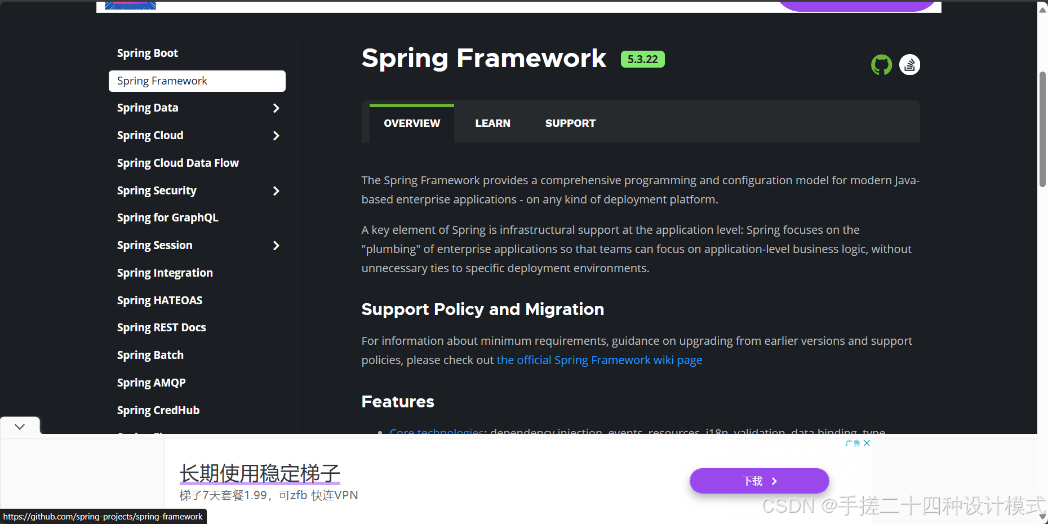
Task: Open Spring REST Docs link
Action: [x=162, y=328]
